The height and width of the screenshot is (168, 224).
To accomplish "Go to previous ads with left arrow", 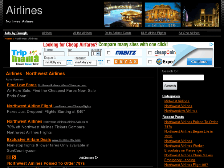I will point(9,158).
